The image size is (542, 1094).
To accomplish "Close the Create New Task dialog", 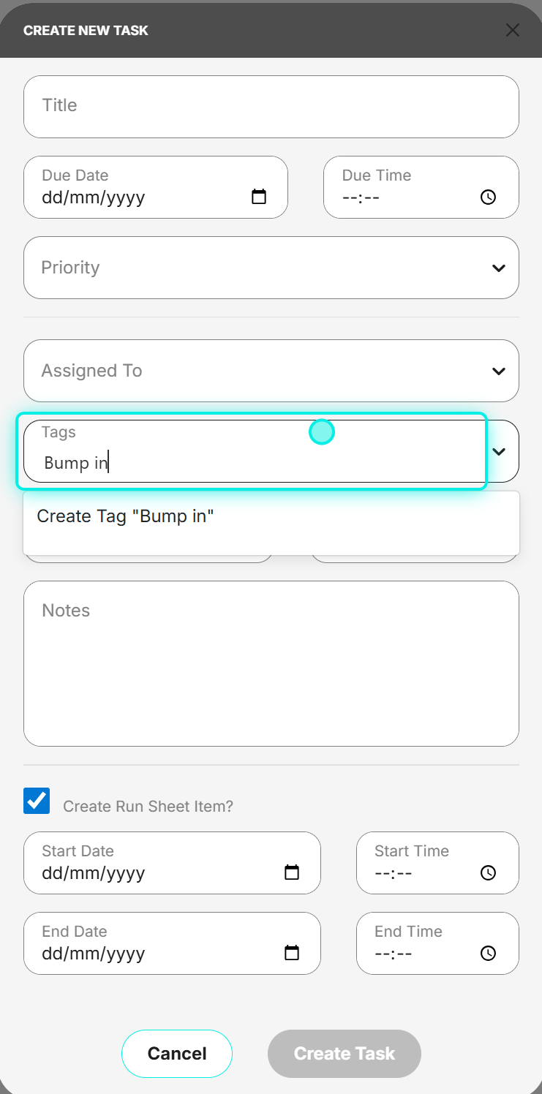I will [513, 30].
